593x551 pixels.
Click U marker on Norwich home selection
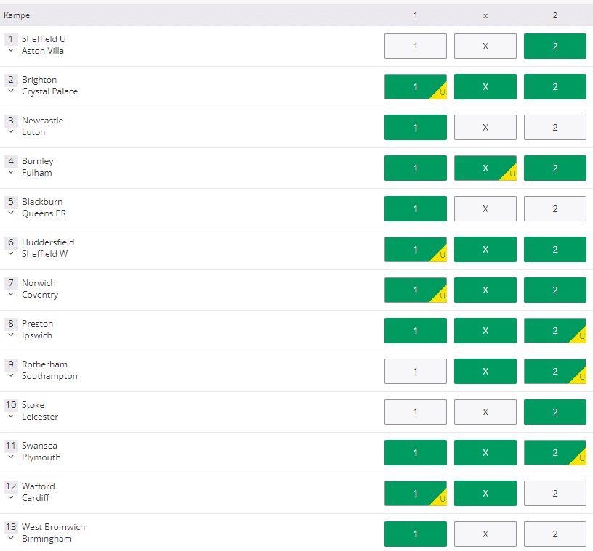click(x=442, y=296)
